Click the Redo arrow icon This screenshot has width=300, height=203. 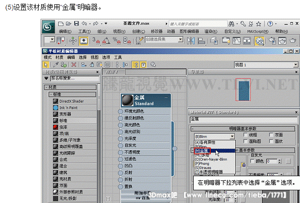(95, 24)
